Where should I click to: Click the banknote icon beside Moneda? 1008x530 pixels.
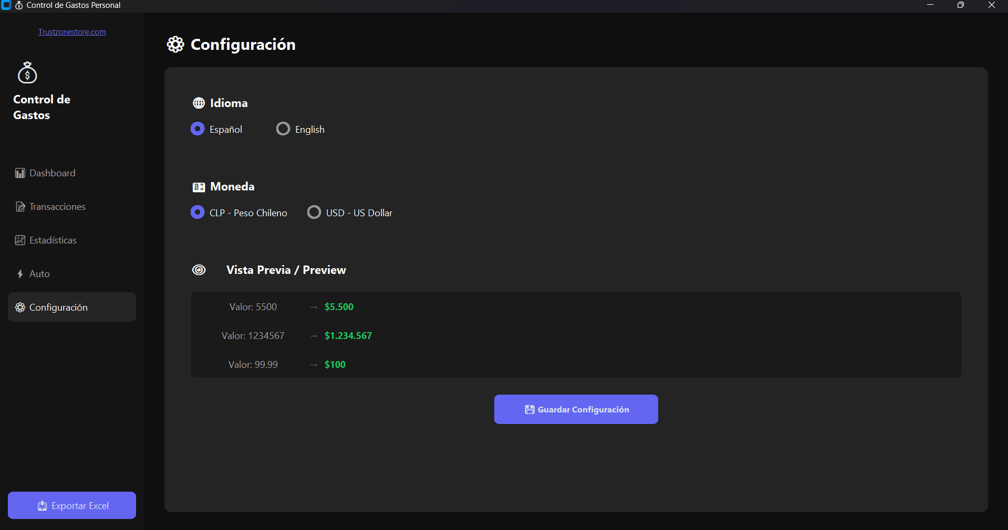(199, 187)
